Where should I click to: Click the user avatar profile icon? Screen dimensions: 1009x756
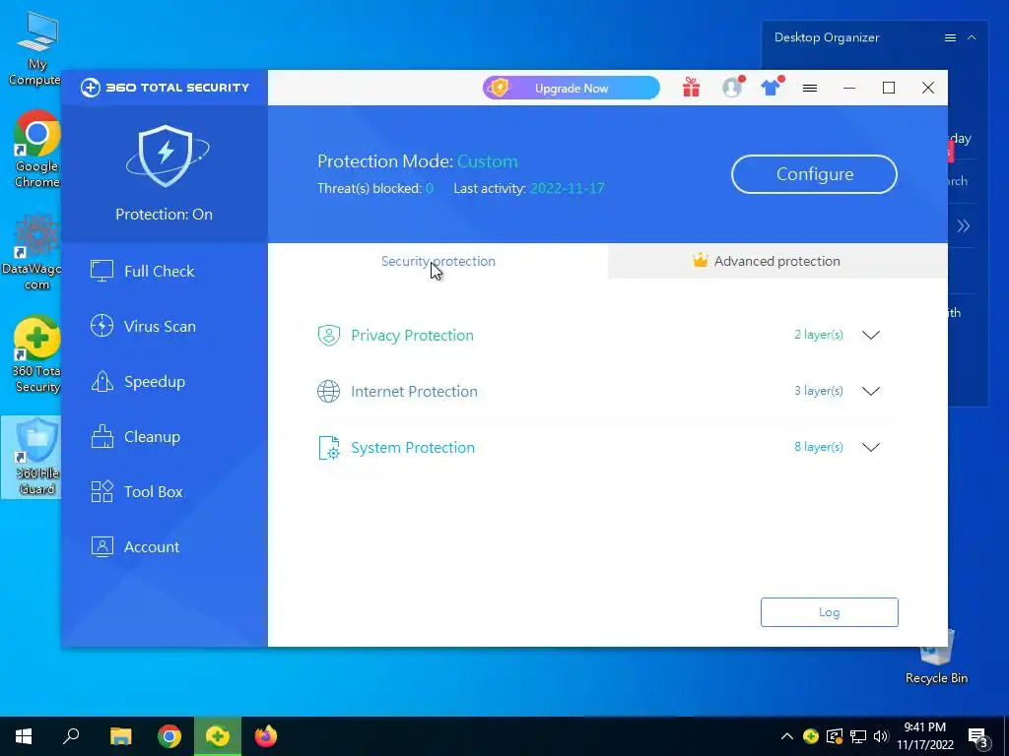point(732,87)
